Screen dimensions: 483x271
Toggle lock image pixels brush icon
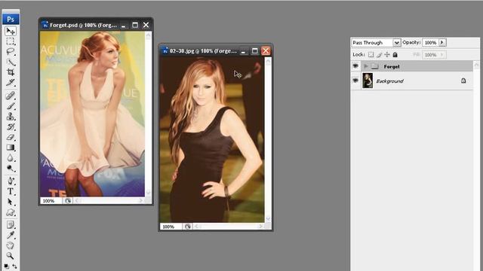379,55
